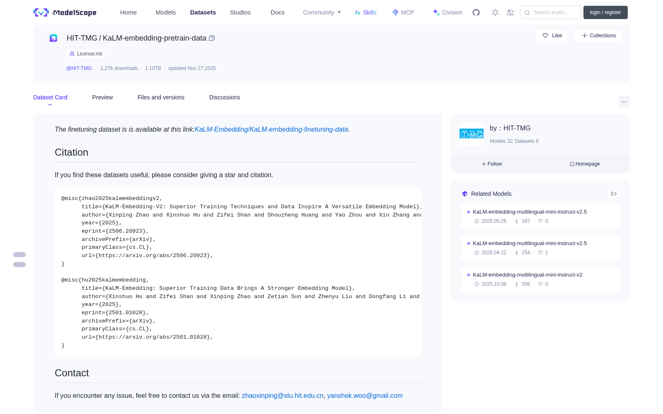The width and height of the screenshot is (663, 414).
Task: Go to Studios in navigation
Action: point(240,12)
